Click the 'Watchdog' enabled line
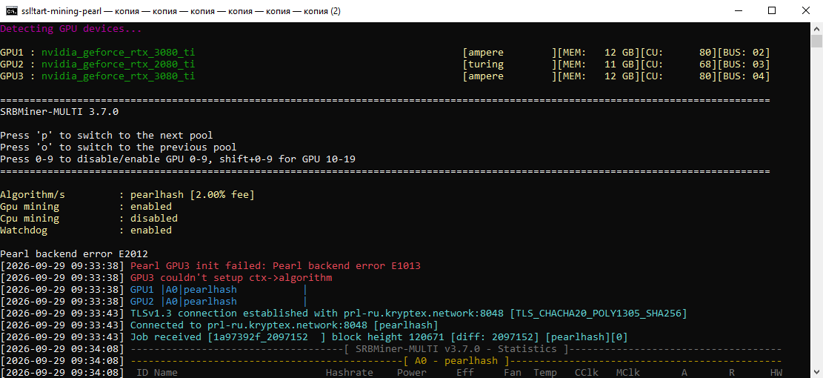The height and width of the screenshot is (378, 823). [86, 231]
